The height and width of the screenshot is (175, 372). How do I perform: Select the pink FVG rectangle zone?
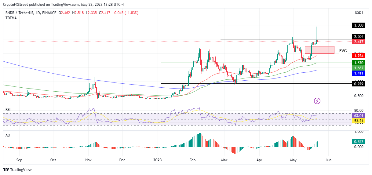[x=319, y=50]
